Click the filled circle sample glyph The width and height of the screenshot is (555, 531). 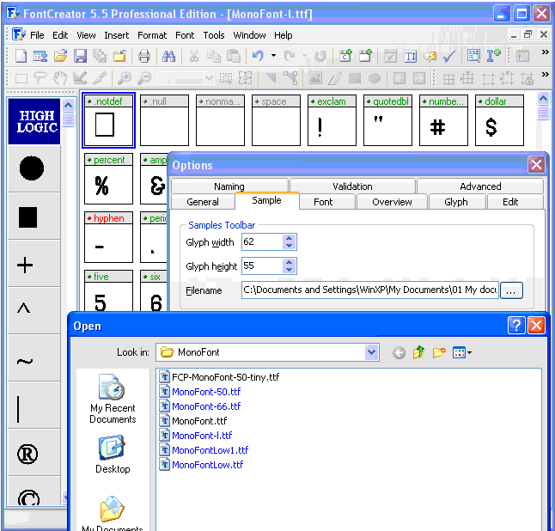32,168
